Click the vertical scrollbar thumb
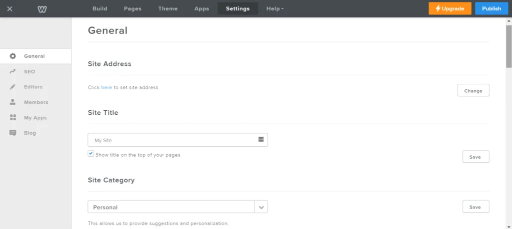This screenshot has height=229, width=512. point(508,46)
